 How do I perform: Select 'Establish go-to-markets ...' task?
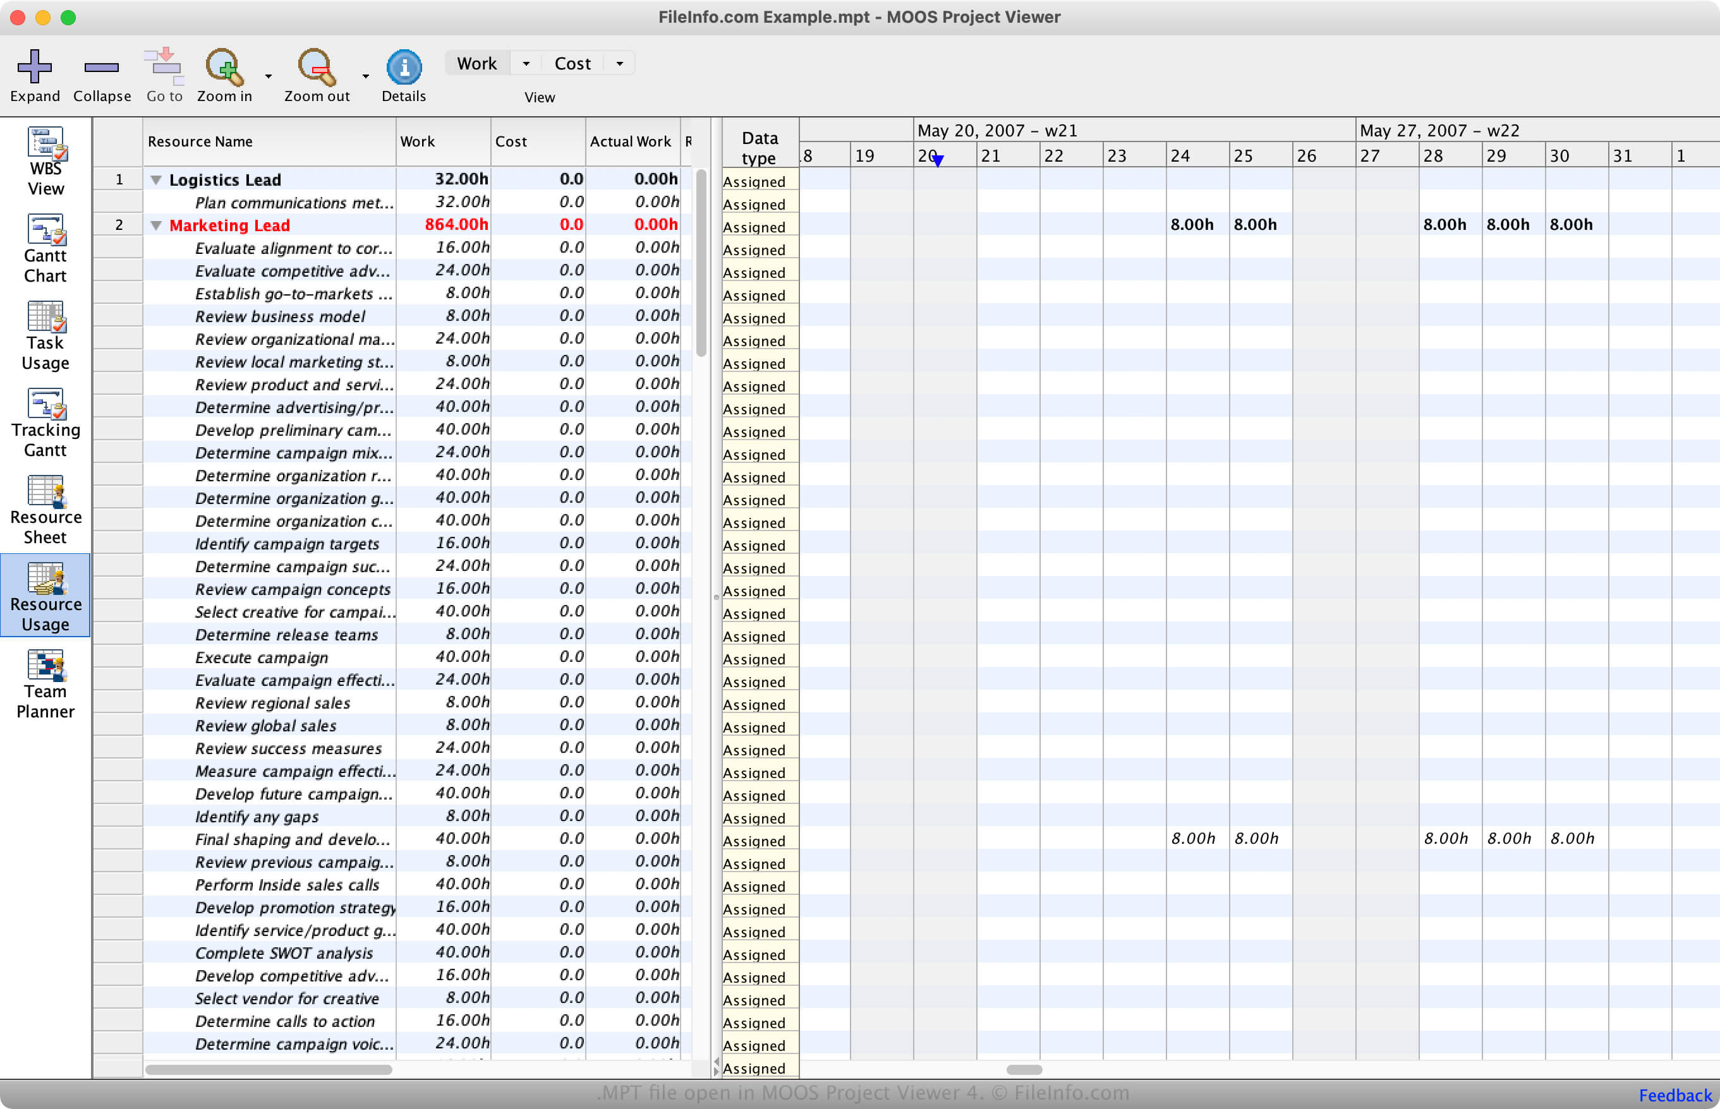pyautogui.click(x=293, y=294)
